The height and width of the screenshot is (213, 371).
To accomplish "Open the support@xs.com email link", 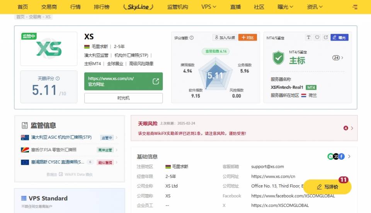I will point(267,167).
